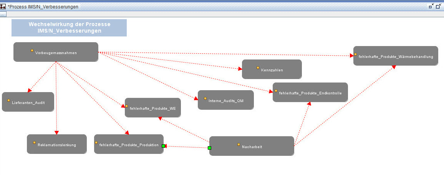Minimize the diagram editor pane

[x=432, y=6]
